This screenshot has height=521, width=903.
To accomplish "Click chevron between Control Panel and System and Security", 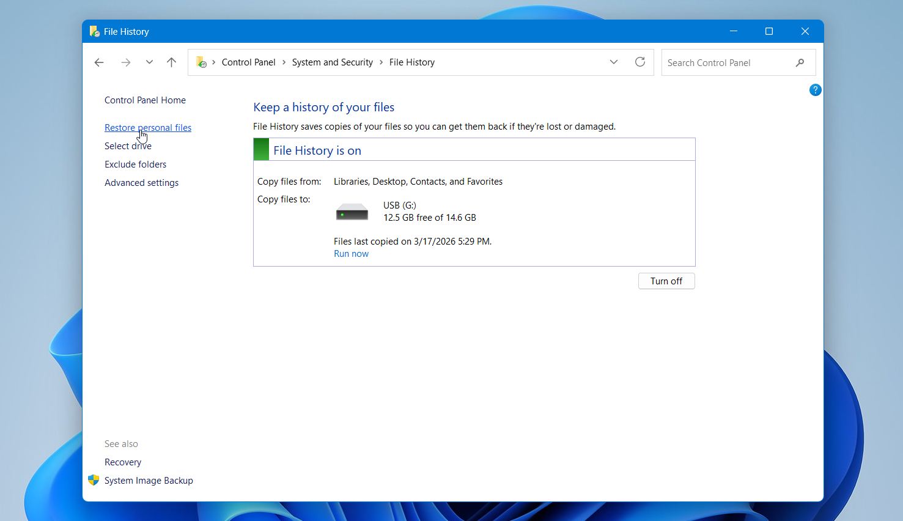I will tap(283, 62).
